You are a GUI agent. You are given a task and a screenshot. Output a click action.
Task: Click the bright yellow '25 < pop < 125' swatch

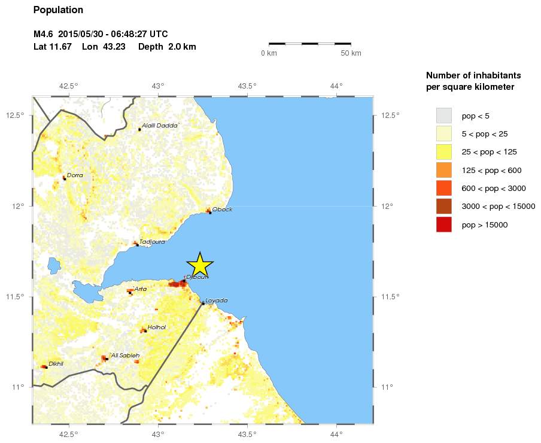443,151
